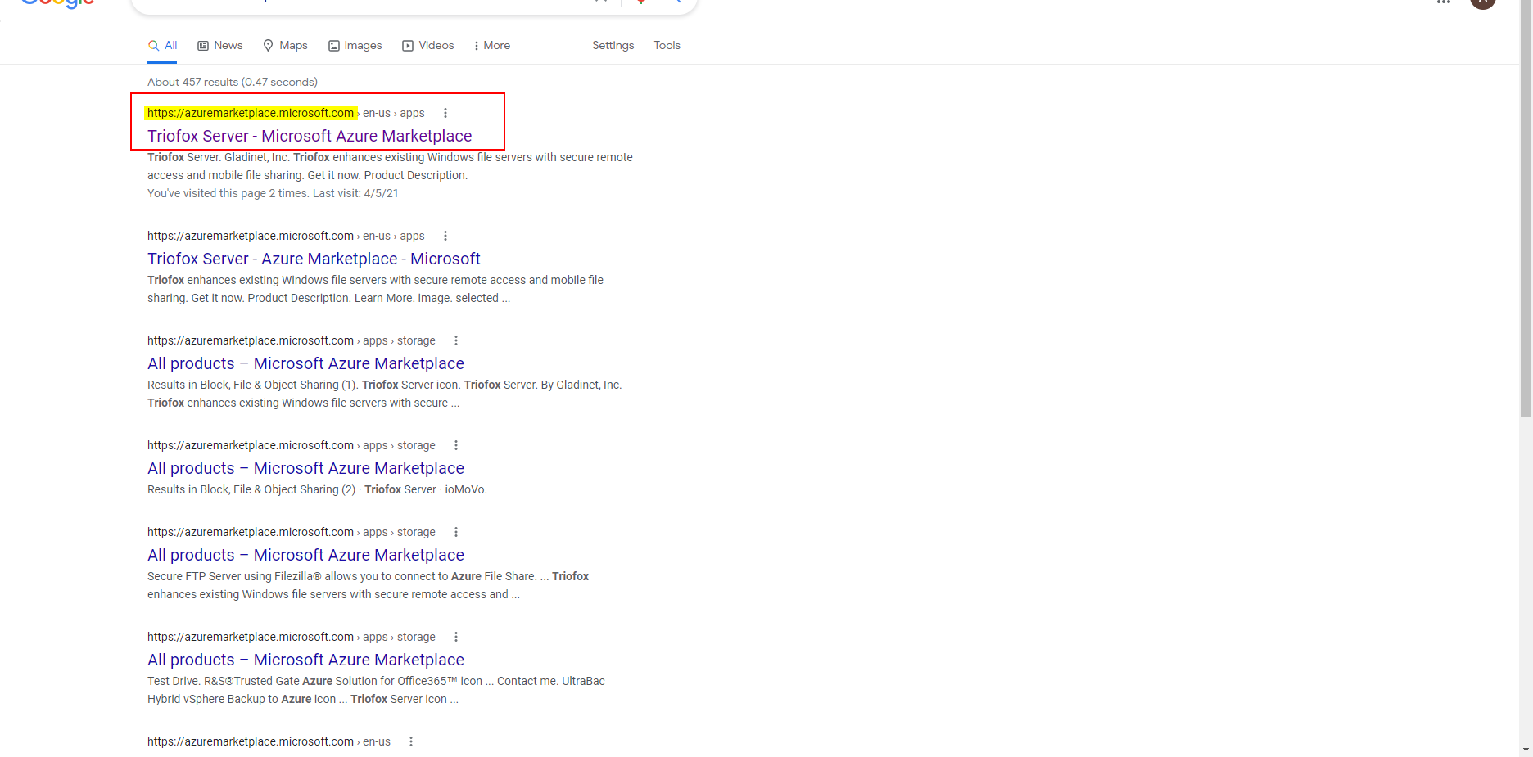Screen dimensions: 1533x757
Task: Open the Settings menu
Action: click(613, 46)
